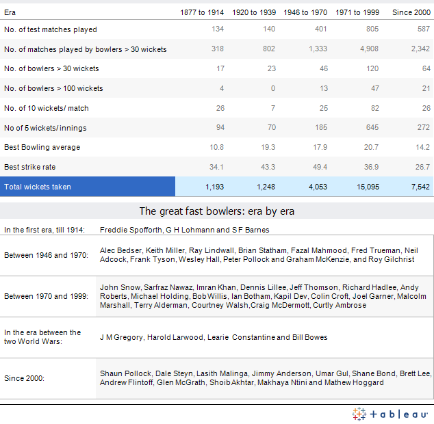Click the John Snow bowlers list text
Screen dimensions: 434x424
pos(263,296)
